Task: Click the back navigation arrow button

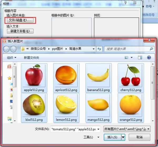Action: 6,49
